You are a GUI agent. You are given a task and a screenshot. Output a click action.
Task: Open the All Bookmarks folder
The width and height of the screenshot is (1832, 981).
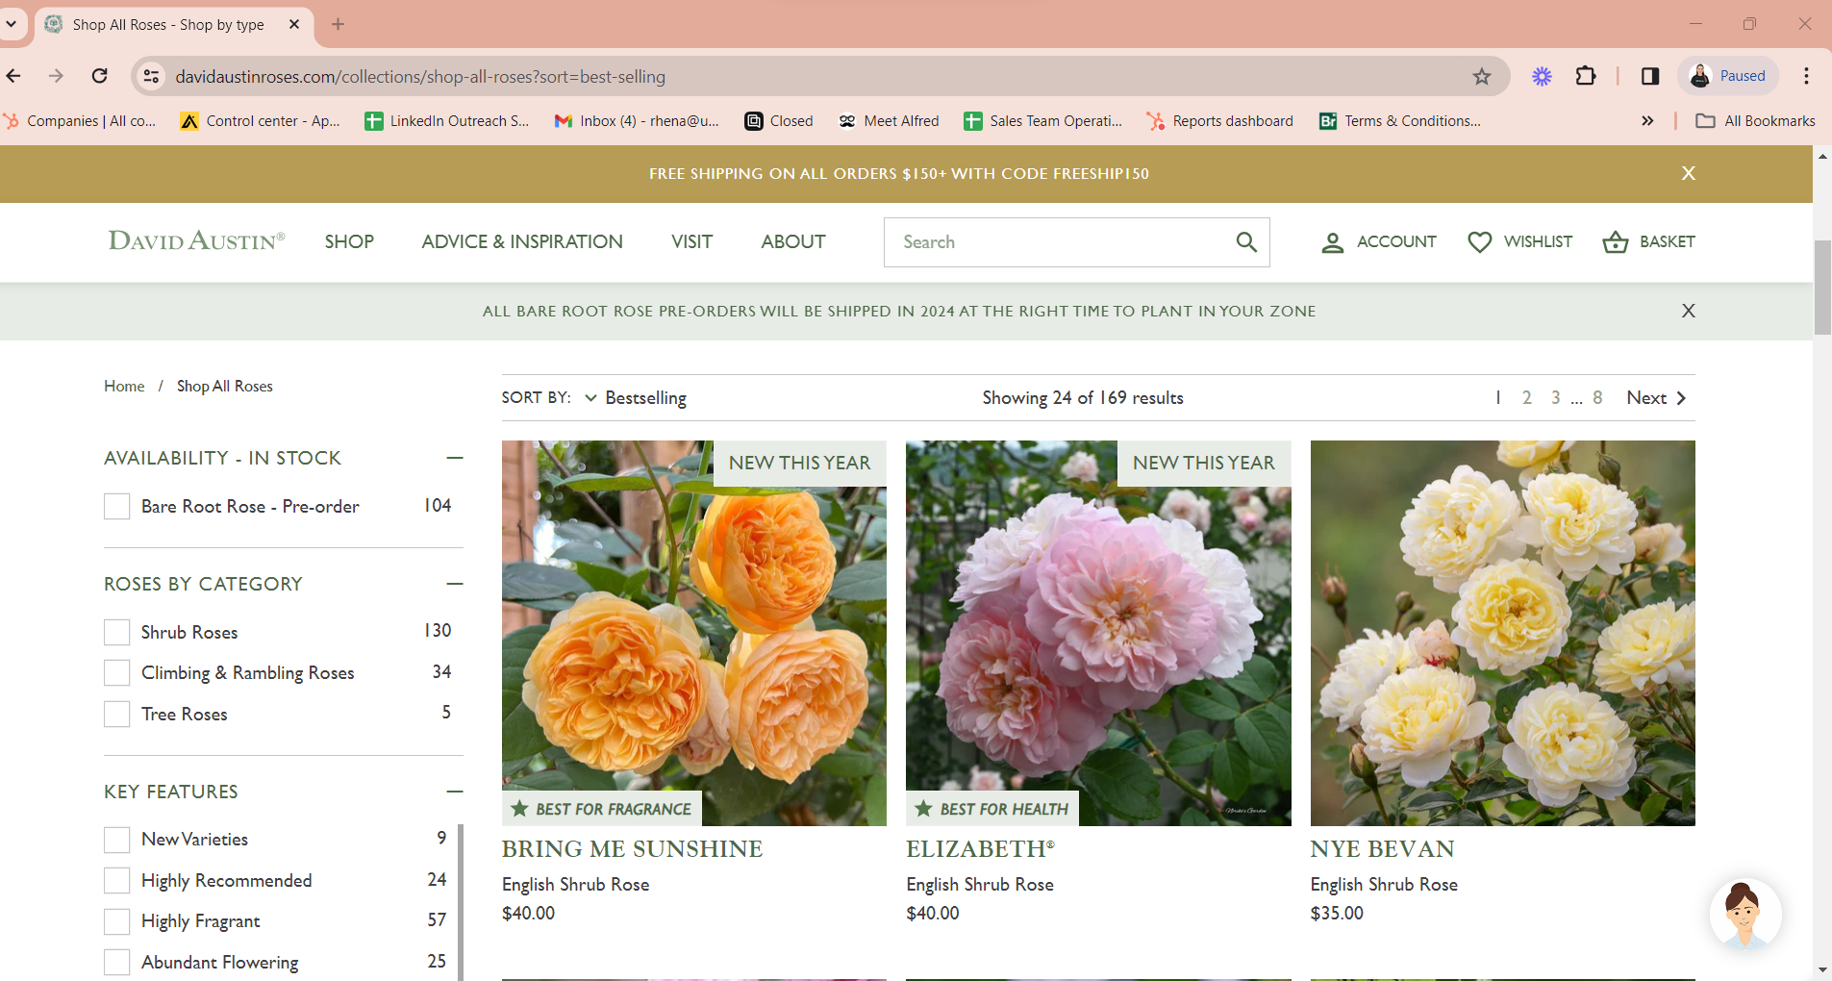[x=1756, y=121]
